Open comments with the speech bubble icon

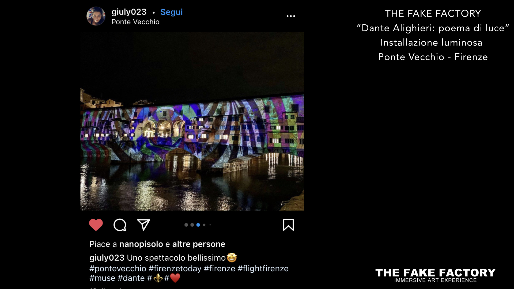tap(120, 225)
